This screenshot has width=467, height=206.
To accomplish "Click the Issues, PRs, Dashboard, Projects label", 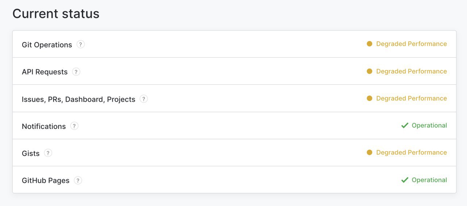I will point(78,99).
